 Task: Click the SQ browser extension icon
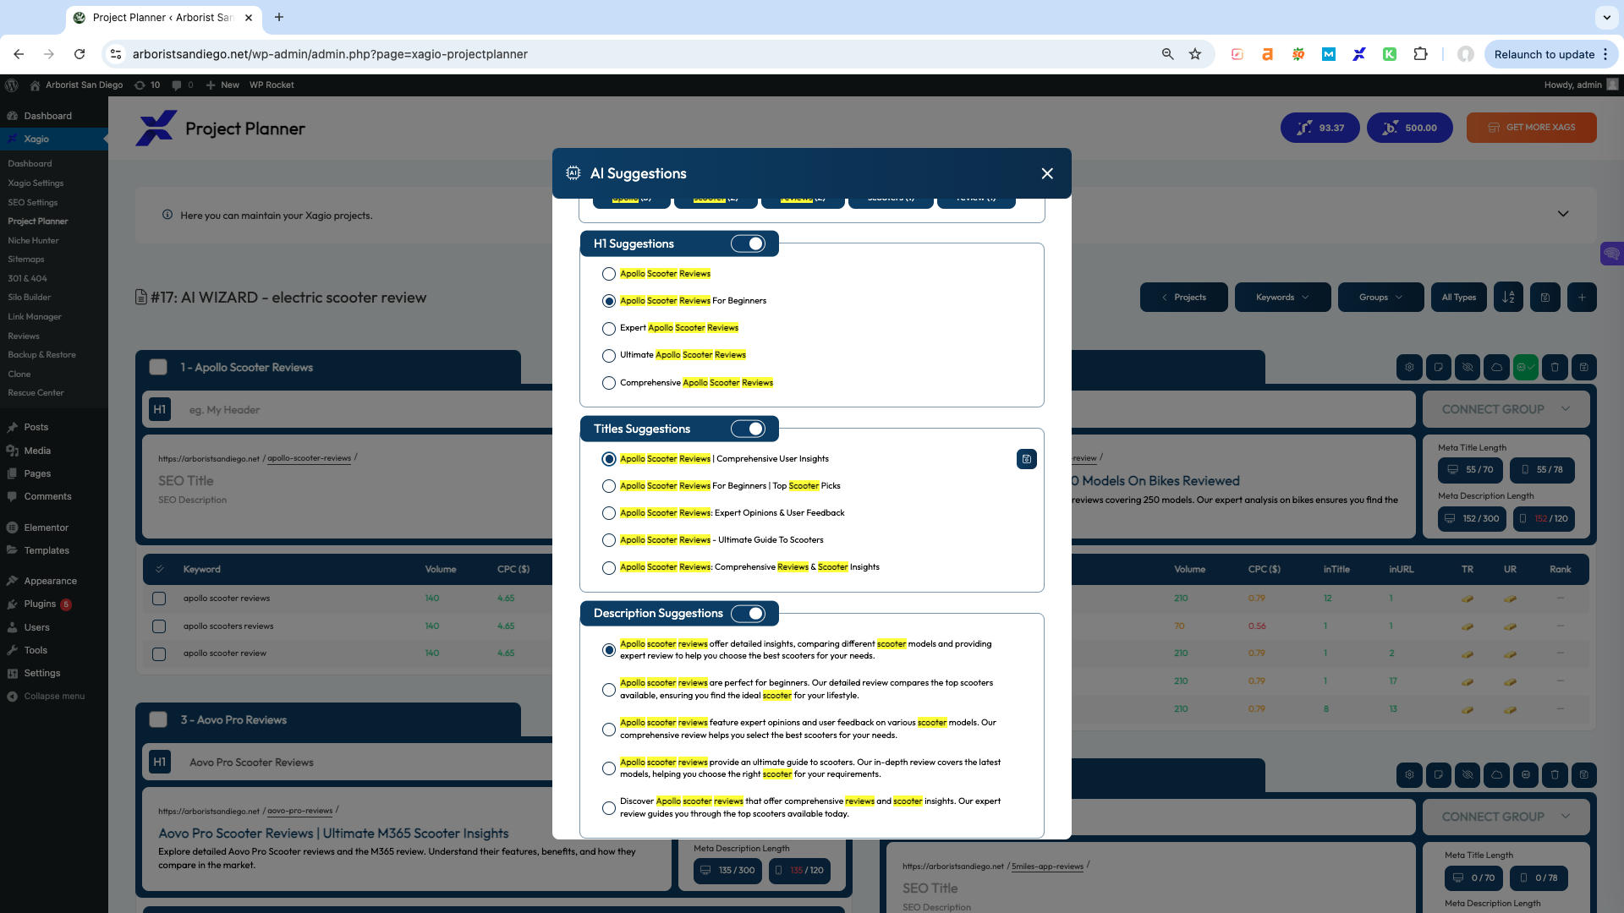coord(1298,54)
